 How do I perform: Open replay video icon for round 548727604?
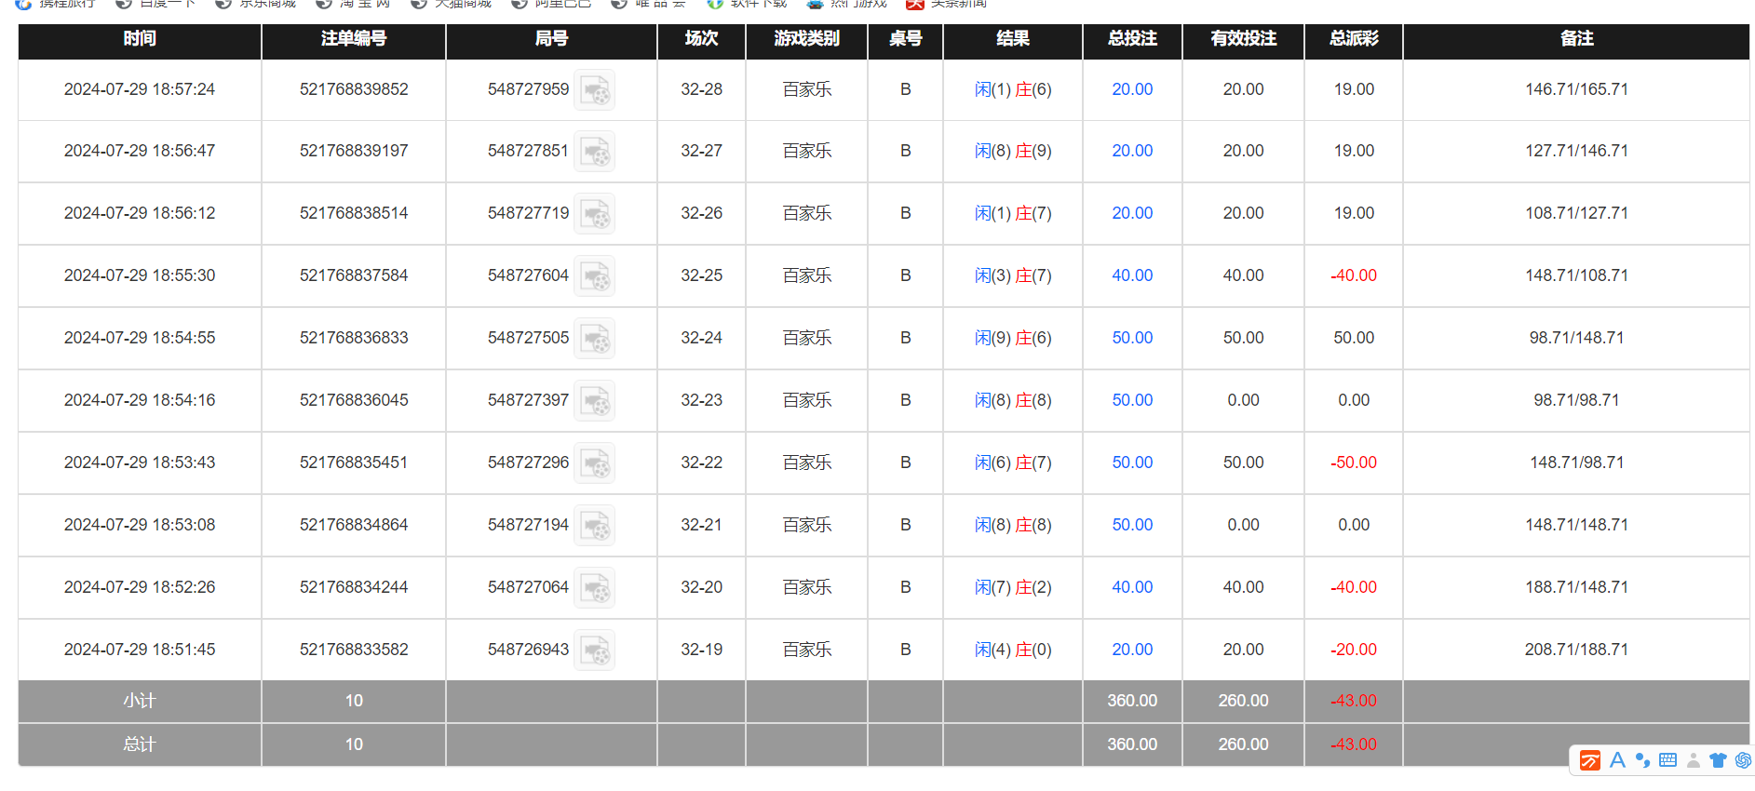click(594, 276)
